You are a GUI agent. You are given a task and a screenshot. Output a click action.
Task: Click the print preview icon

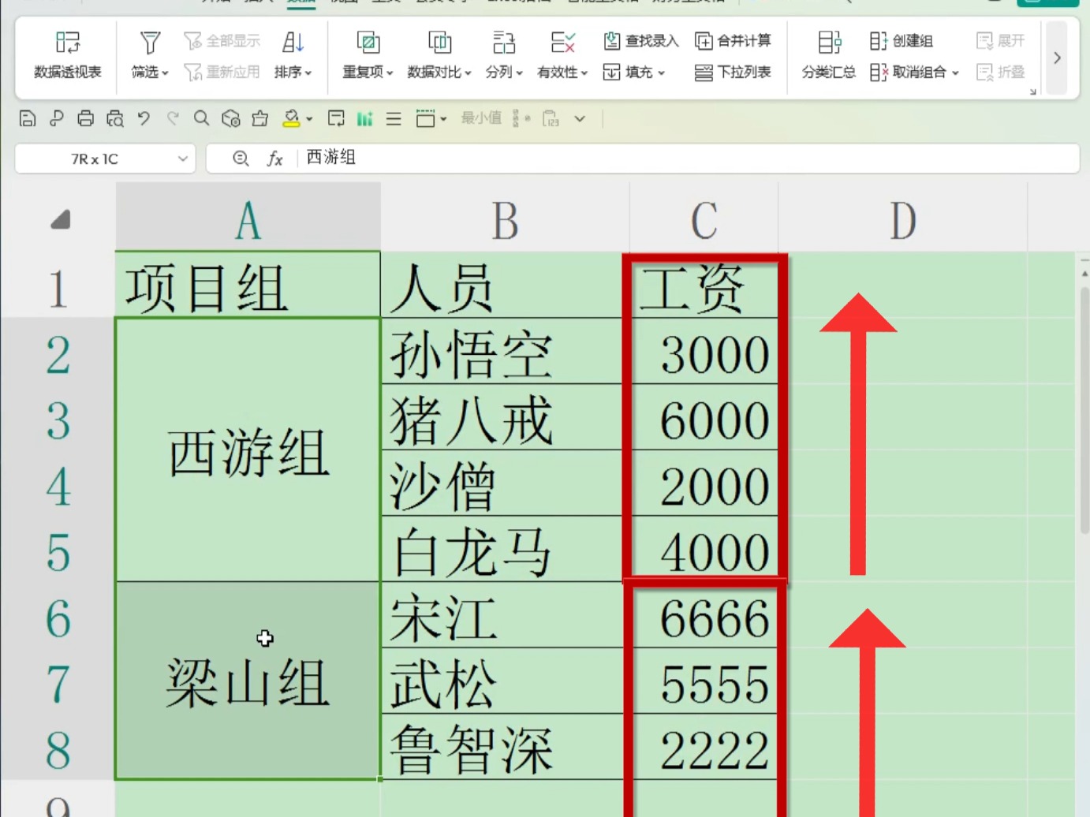coord(115,118)
